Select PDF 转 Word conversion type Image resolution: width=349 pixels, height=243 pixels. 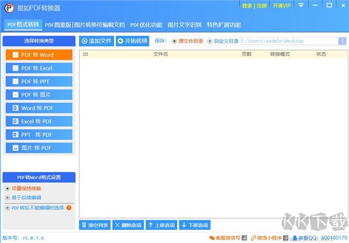pyautogui.click(x=39, y=55)
